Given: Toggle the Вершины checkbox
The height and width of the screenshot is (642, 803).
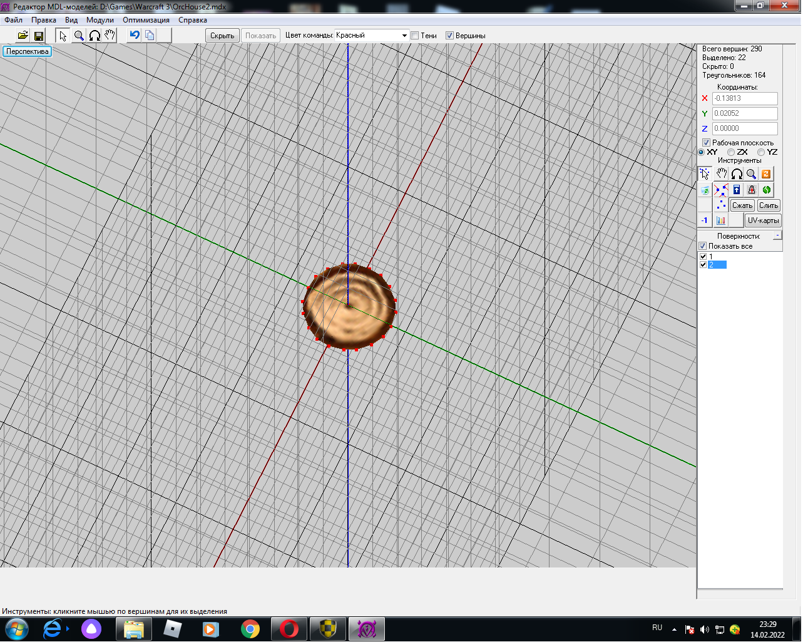Looking at the screenshot, I should point(449,36).
